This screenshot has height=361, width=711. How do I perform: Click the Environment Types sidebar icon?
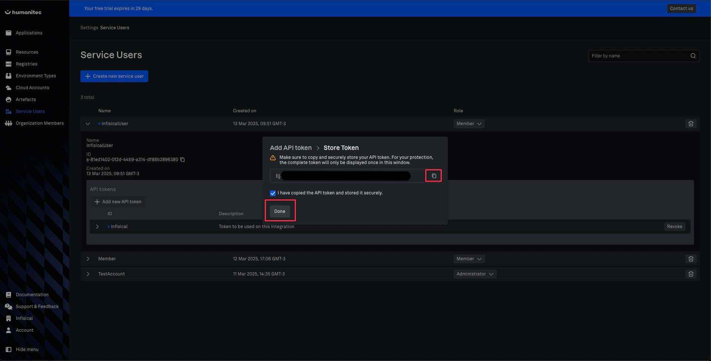(9, 76)
